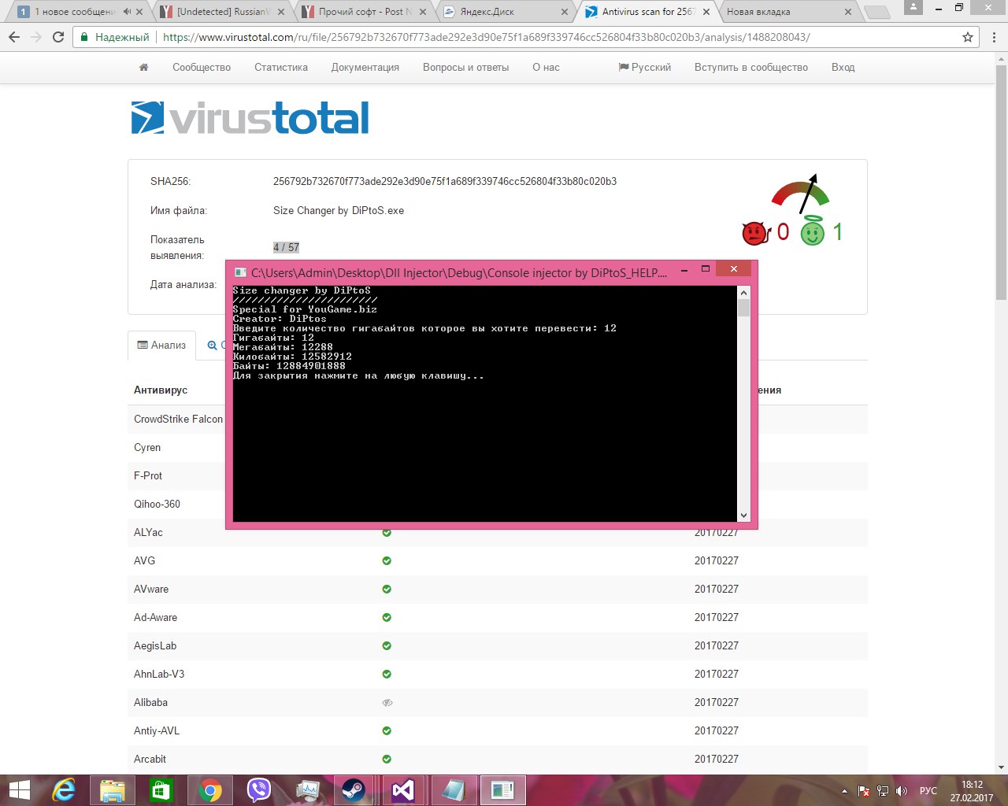This screenshot has width=1008, height=806.
Task: Switch to the Анализ tab
Action: (162, 346)
